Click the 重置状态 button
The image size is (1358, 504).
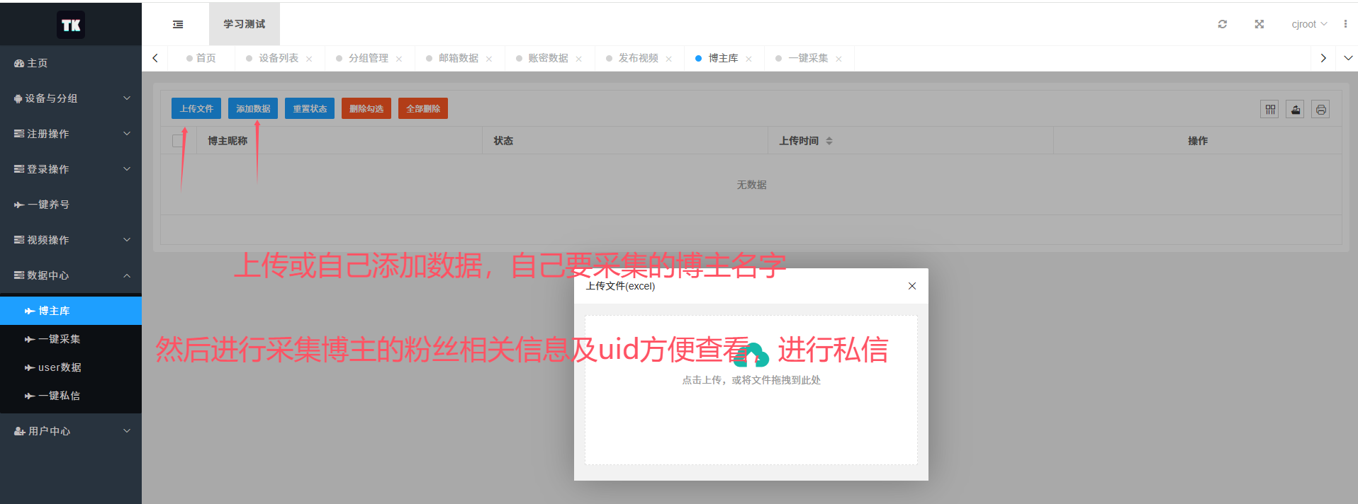[310, 108]
